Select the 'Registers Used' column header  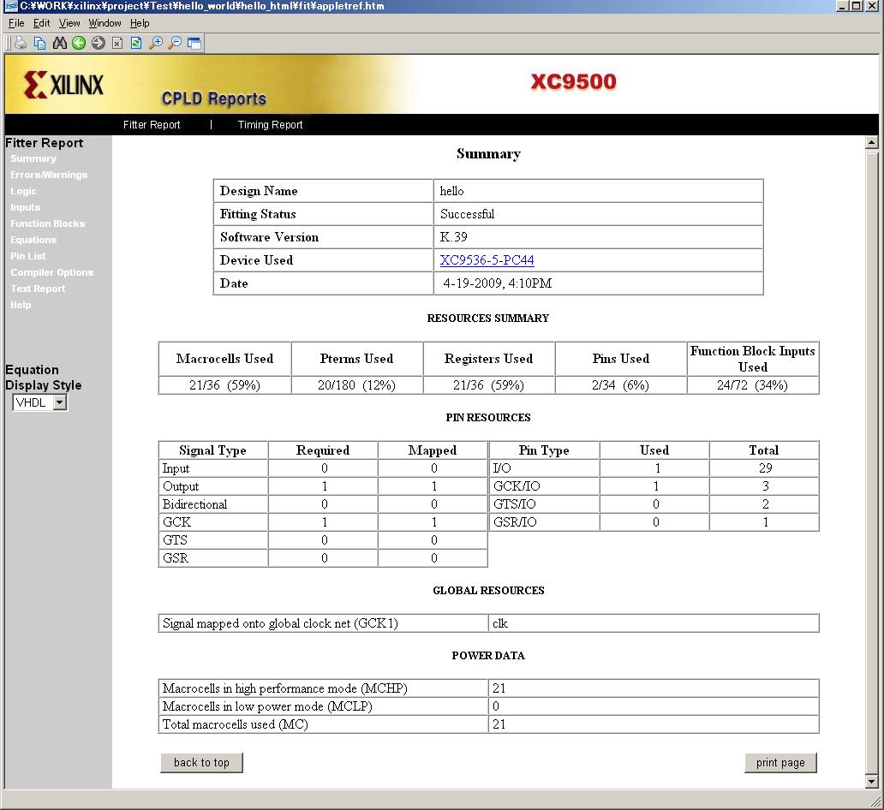(489, 359)
